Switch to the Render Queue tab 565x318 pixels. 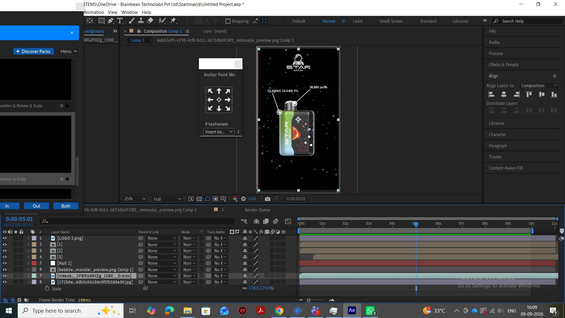pos(257,210)
